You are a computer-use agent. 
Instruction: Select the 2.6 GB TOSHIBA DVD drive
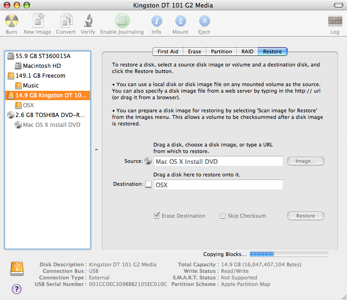47,115
